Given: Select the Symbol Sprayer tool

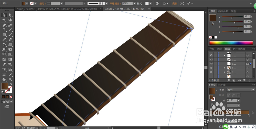Looking at the screenshot, I should pos(4,69).
